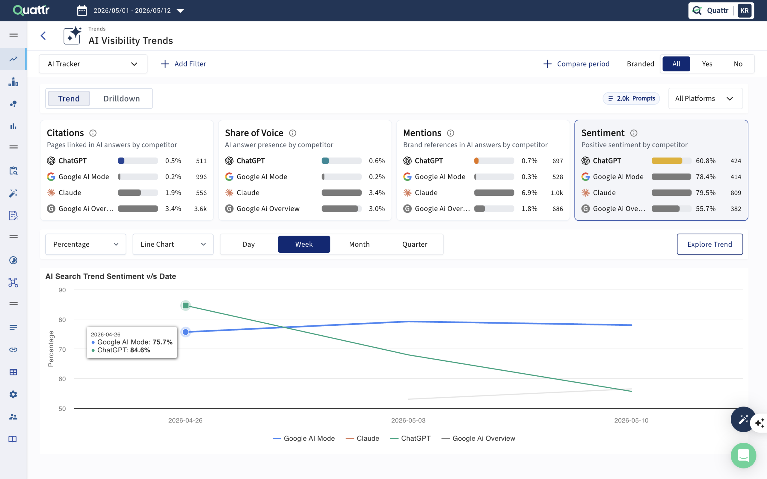Open the network nodes sidebar icon
This screenshot has width=767, height=479.
13,283
